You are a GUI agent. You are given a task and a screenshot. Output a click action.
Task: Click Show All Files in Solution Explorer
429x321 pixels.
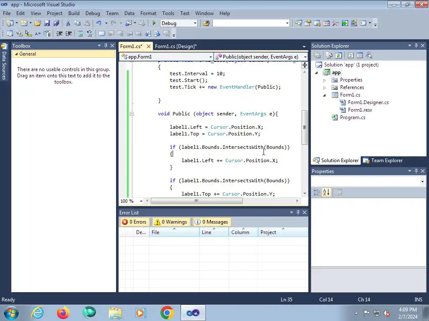(x=329, y=56)
